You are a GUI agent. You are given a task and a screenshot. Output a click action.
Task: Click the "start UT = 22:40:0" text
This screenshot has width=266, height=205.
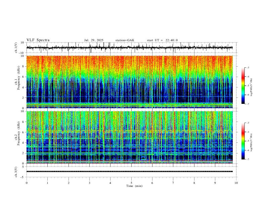pos(162,40)
